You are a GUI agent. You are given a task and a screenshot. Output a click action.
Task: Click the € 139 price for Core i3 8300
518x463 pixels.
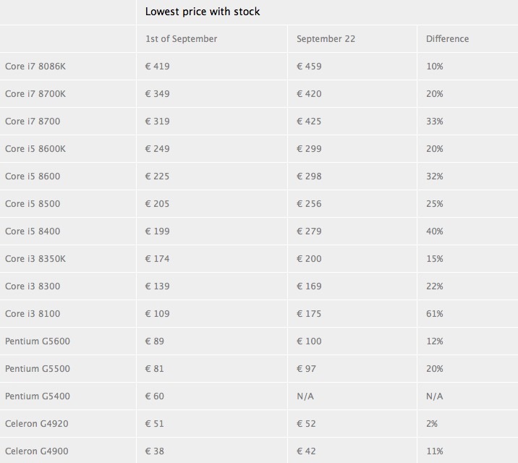coord(157,286)
